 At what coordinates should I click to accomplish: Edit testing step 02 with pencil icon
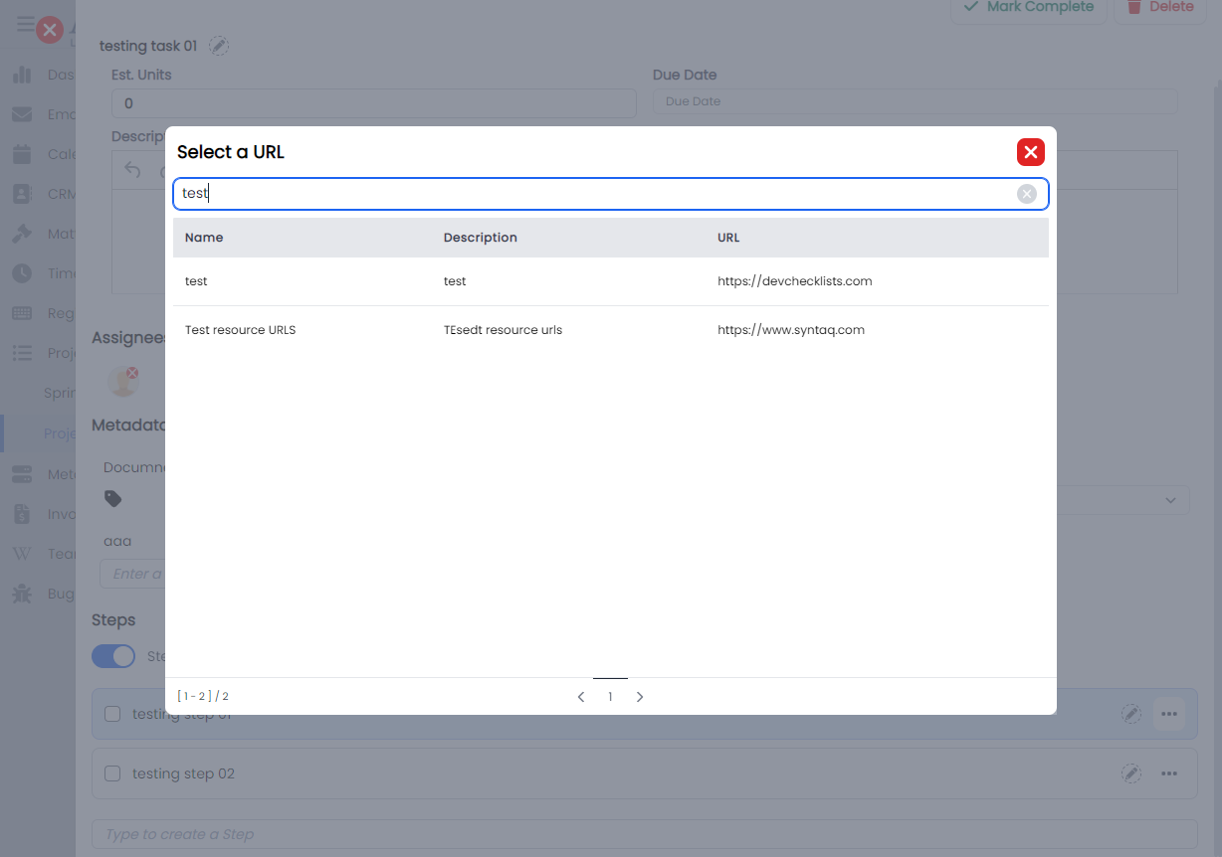1130,773
